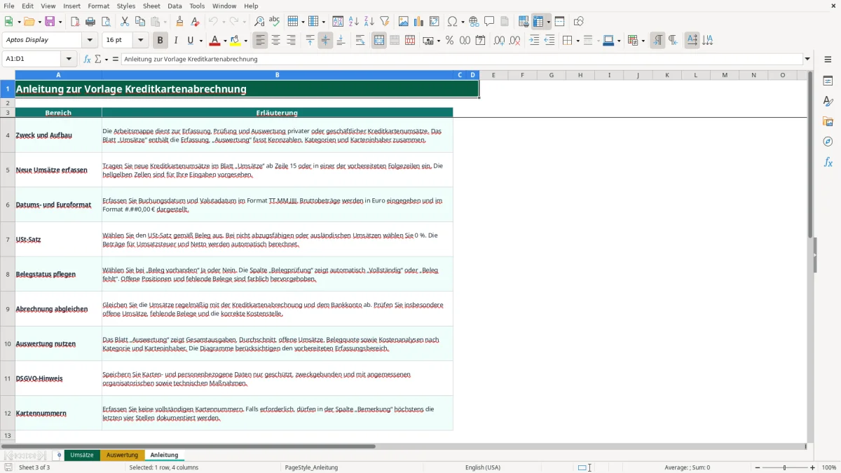This screenshot has width=841, height=473.
Task: Toggle Align Left
Action: click(x=260, y=41)
